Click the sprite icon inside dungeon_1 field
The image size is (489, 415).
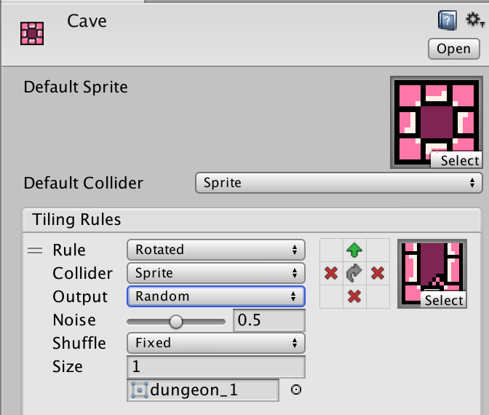pos(139,390)
